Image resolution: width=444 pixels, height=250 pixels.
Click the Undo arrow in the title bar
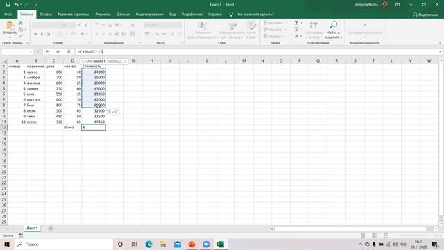[16, 5]
